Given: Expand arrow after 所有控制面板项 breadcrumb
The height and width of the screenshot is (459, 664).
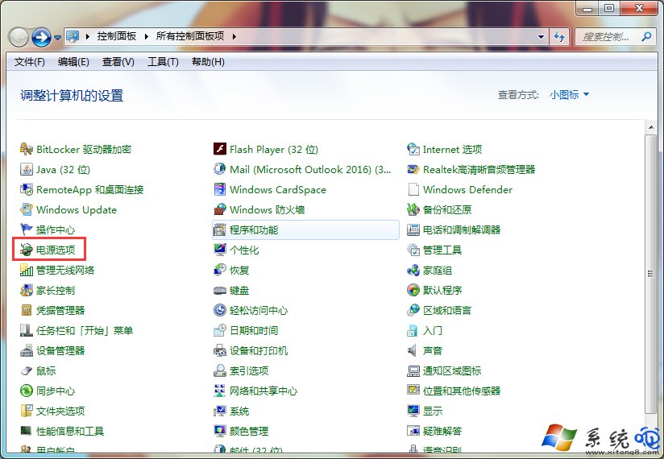Looking at the screenshot, I should 234,36.
